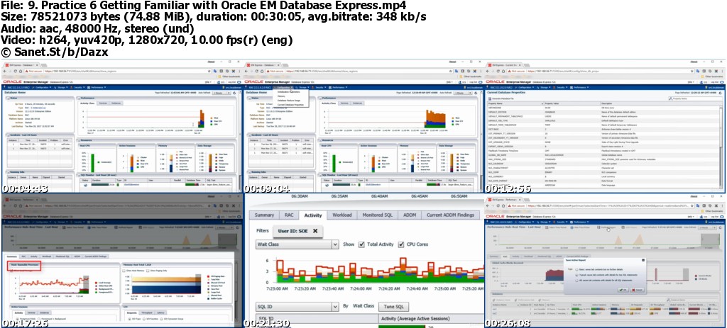Open the video frame at 00:17:26
727x328 pixels.
(x=121, y=261)
